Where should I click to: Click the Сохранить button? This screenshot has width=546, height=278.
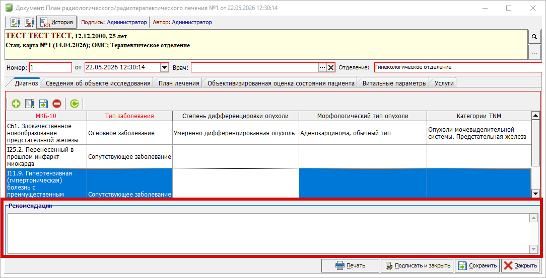[477, 266]
